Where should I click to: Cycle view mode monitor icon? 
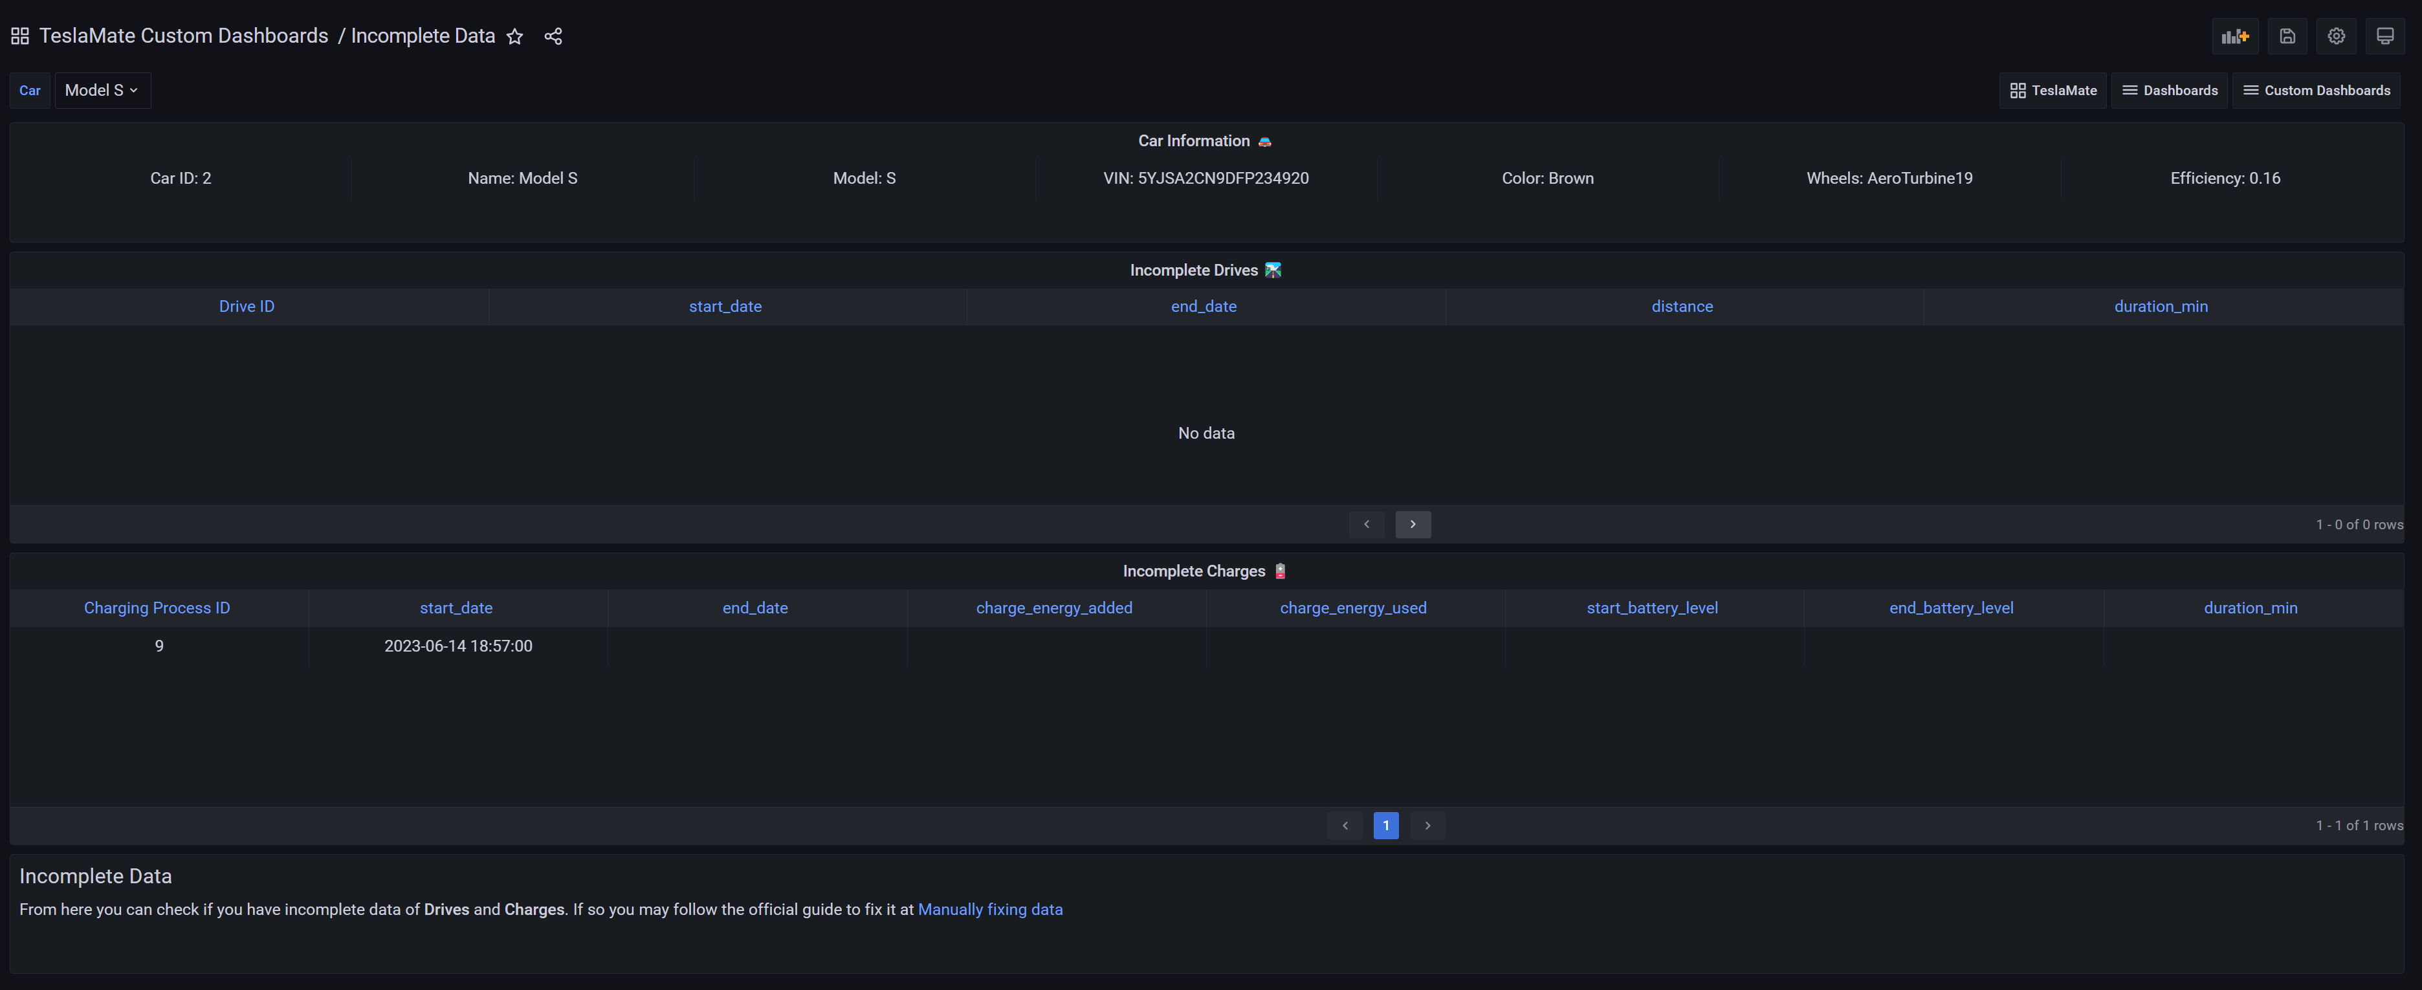click(2384, 37)
